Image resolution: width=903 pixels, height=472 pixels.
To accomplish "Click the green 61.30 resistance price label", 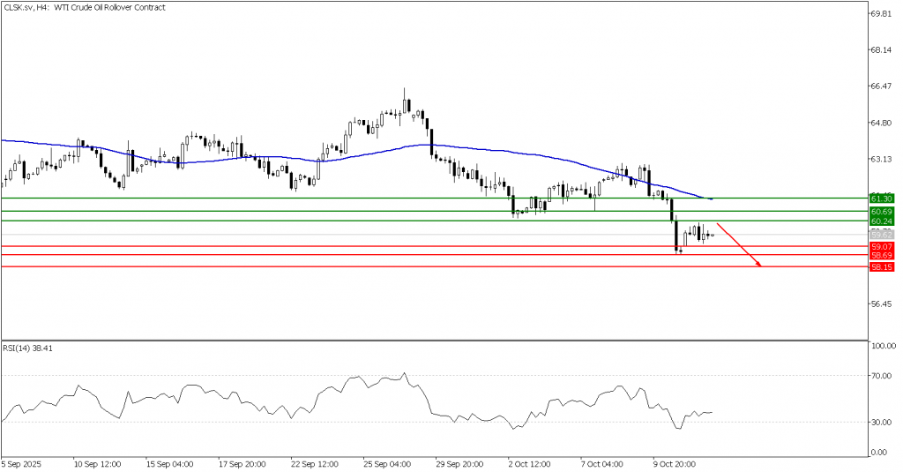I will 882,200.
